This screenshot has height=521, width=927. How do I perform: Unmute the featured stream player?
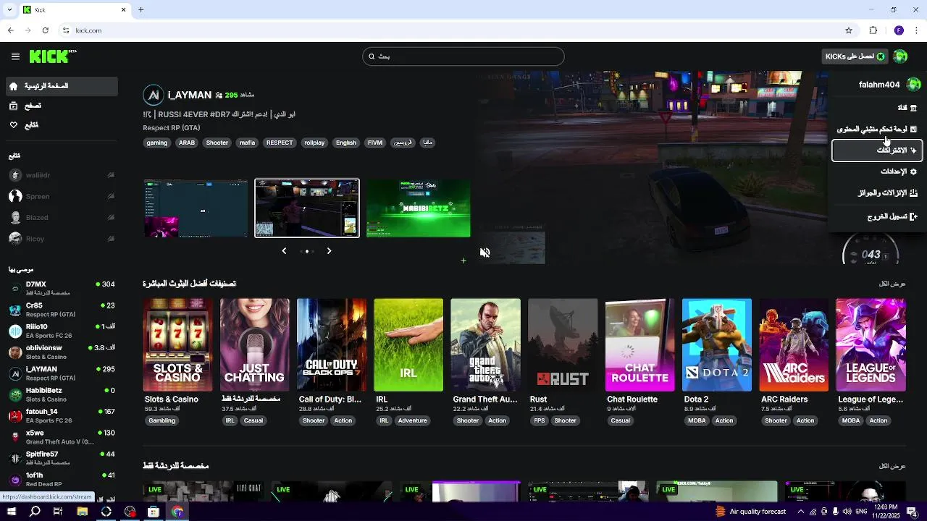485,253
